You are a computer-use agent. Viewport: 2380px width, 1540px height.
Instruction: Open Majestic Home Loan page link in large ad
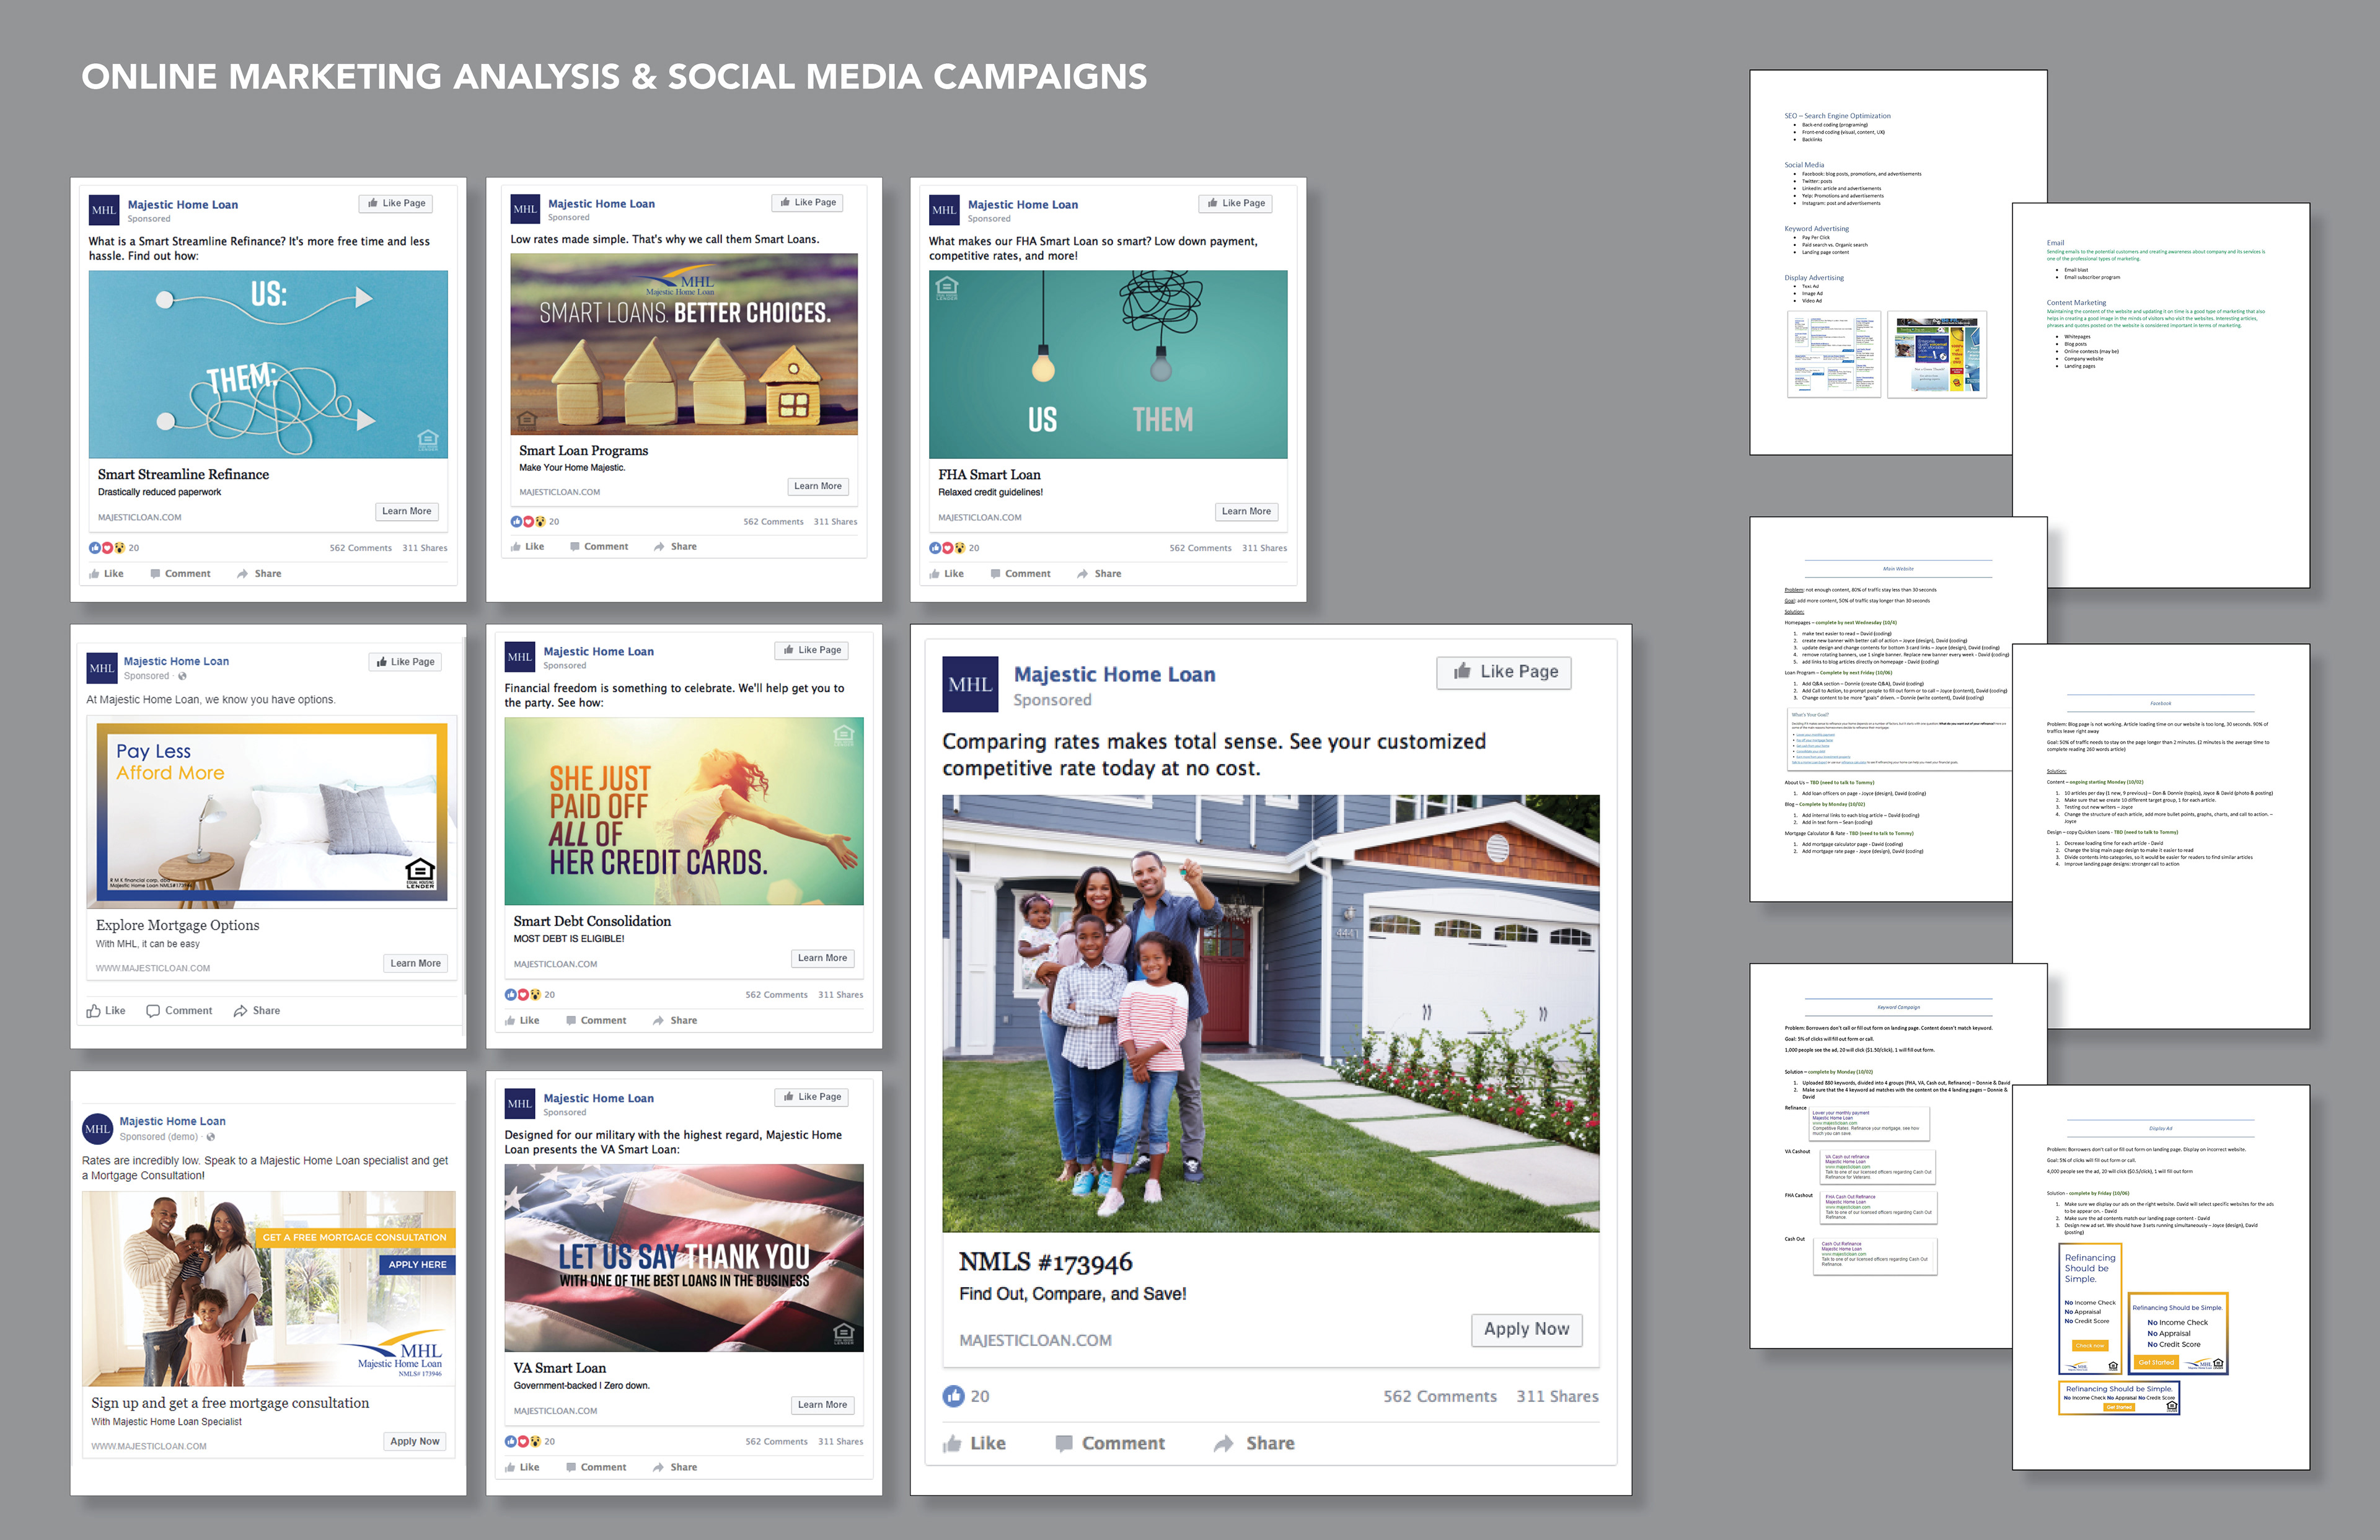pyautogui.click(x=1114, y=674)
